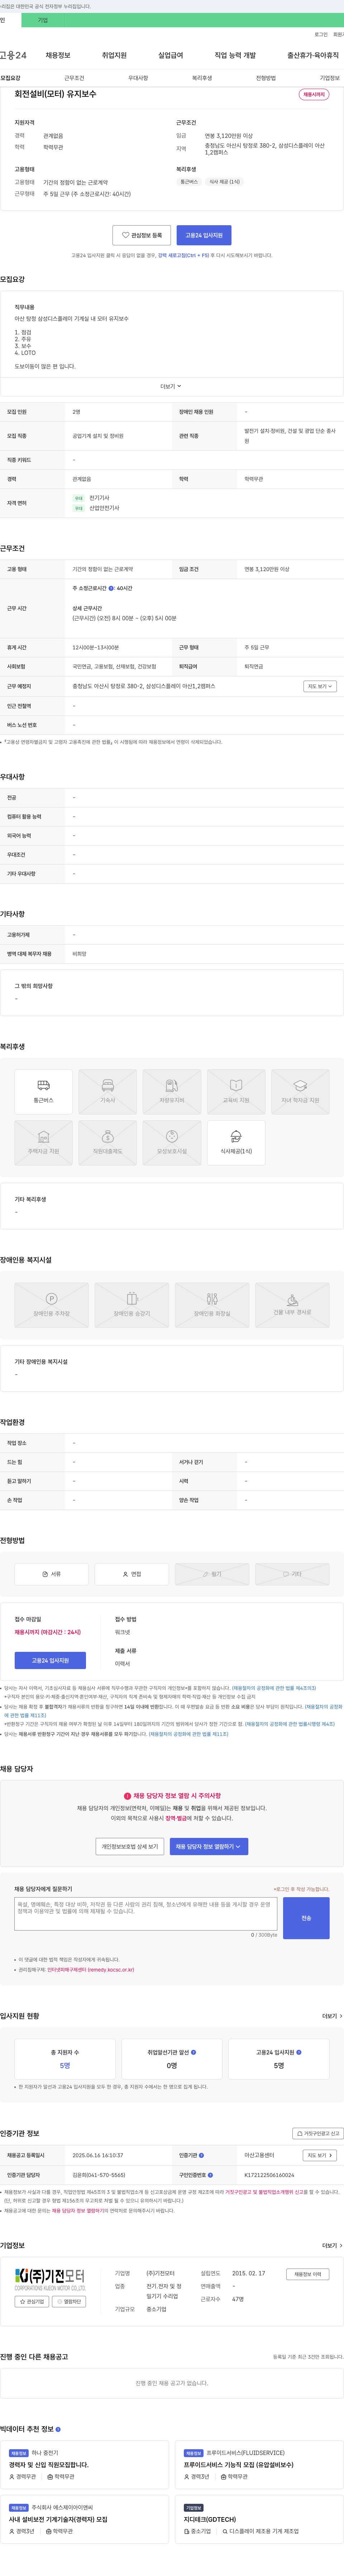344x2576 pixels.
Task: Click info icon beside 구인인증번호
Action: click(x=210, y=2175)
